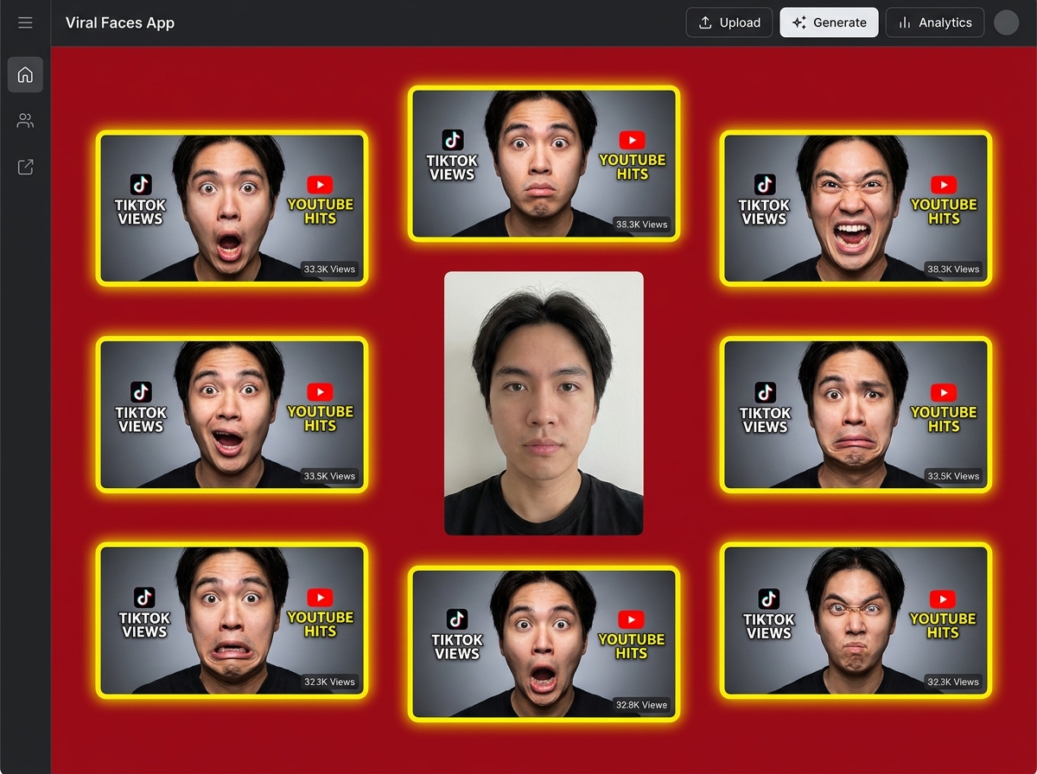Click the "Viral Faces App" title
Image resolution: width=1037 pixels, height=774 pixels.
120,22
